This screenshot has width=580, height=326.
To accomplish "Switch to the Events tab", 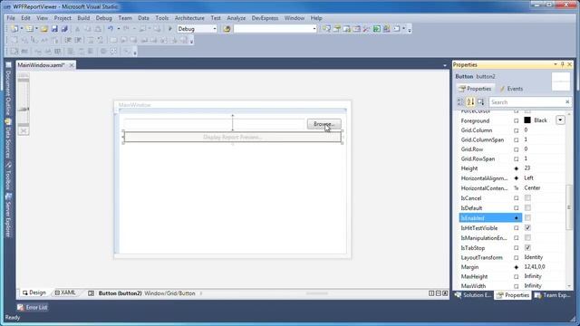I will (511, 89).
